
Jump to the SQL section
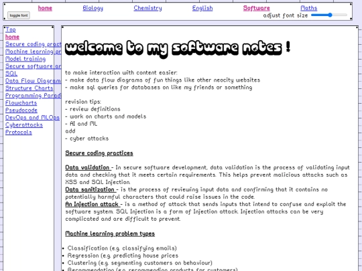[11, 74]
